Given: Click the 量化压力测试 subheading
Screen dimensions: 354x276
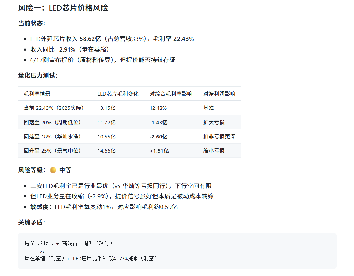Looking at the screenshot, I should (38, 76).
